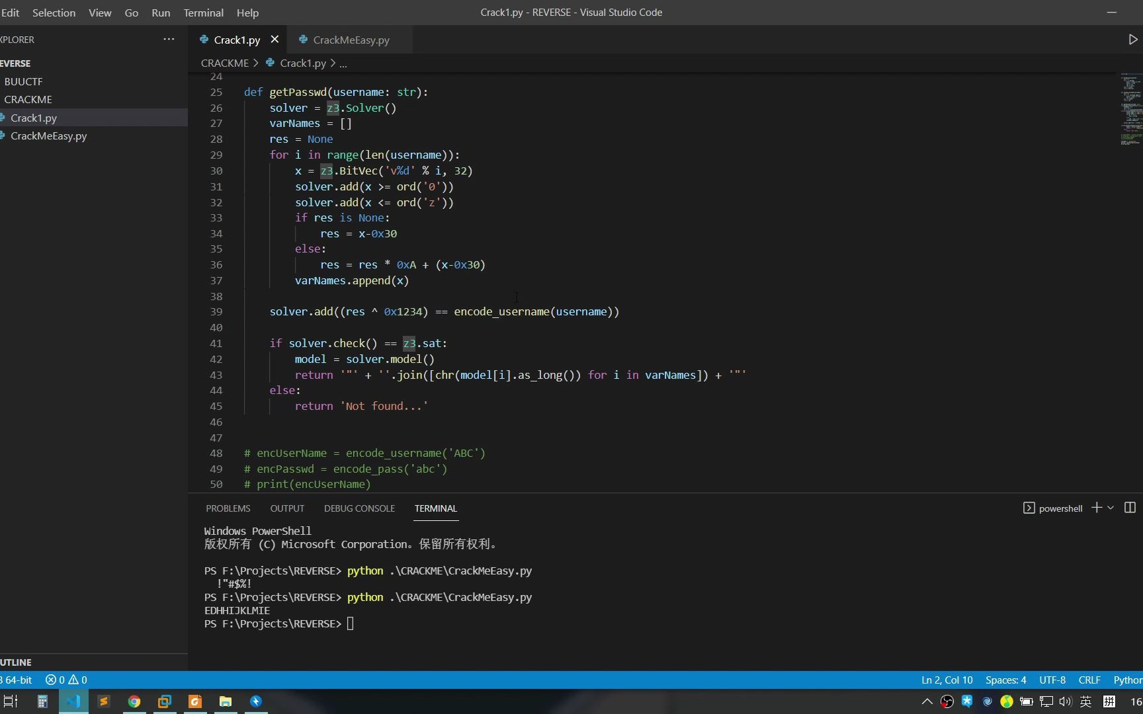Open Google Chrome from the taskbar
This screenshot has height=714, width=1143.
point(134,701)
